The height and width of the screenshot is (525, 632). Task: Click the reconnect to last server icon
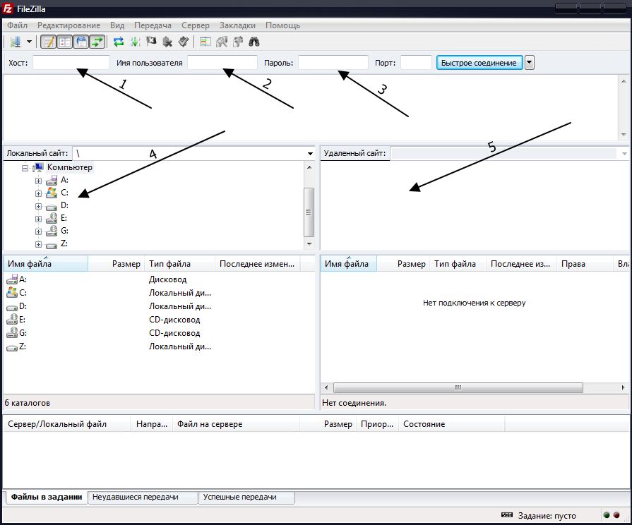184,42
